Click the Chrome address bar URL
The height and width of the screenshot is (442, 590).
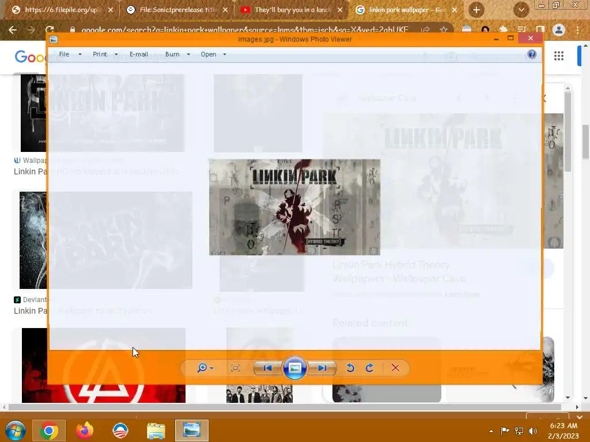pyautogui.click(x=244, y=30)
